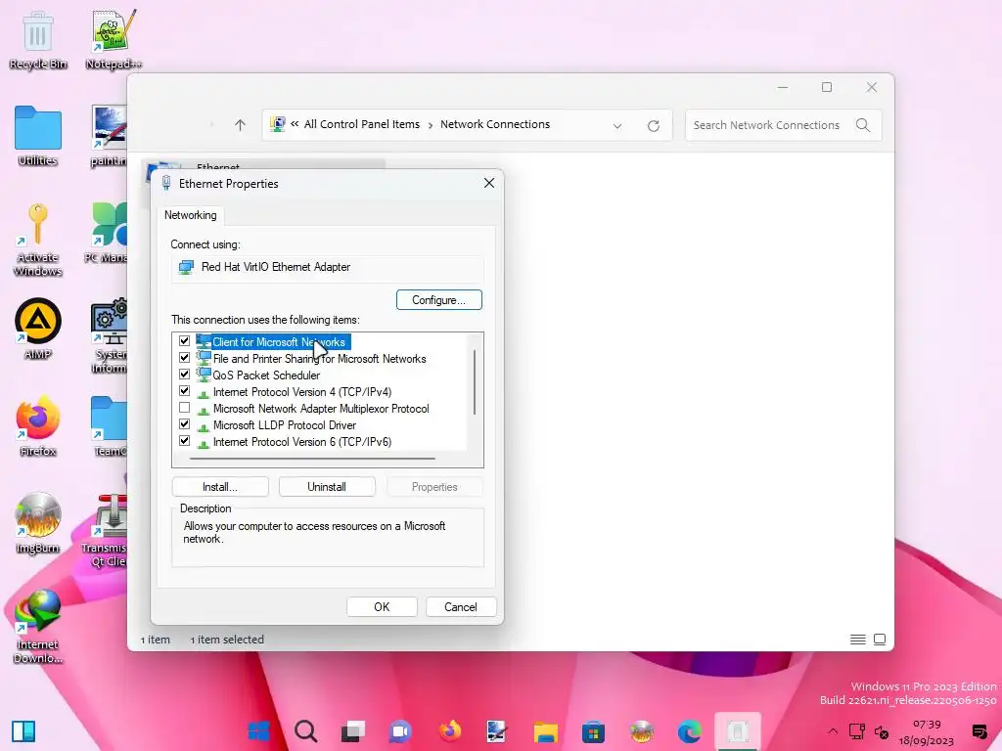Image resolution: width=1002 pixels, height=751 pixels.
Task: Open the Chat app on taskbar
Action: click(400, 731)
